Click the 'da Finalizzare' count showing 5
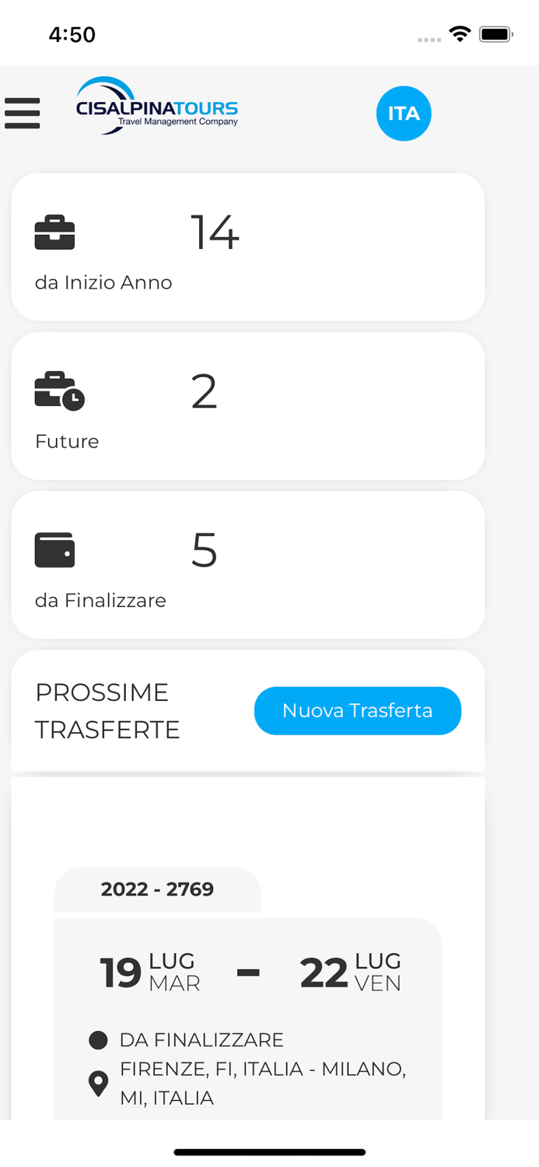 [x=203, y=549]
